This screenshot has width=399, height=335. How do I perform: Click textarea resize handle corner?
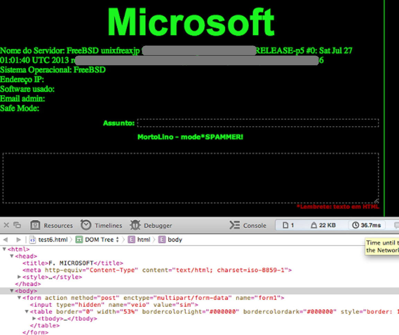pos(376,201)
